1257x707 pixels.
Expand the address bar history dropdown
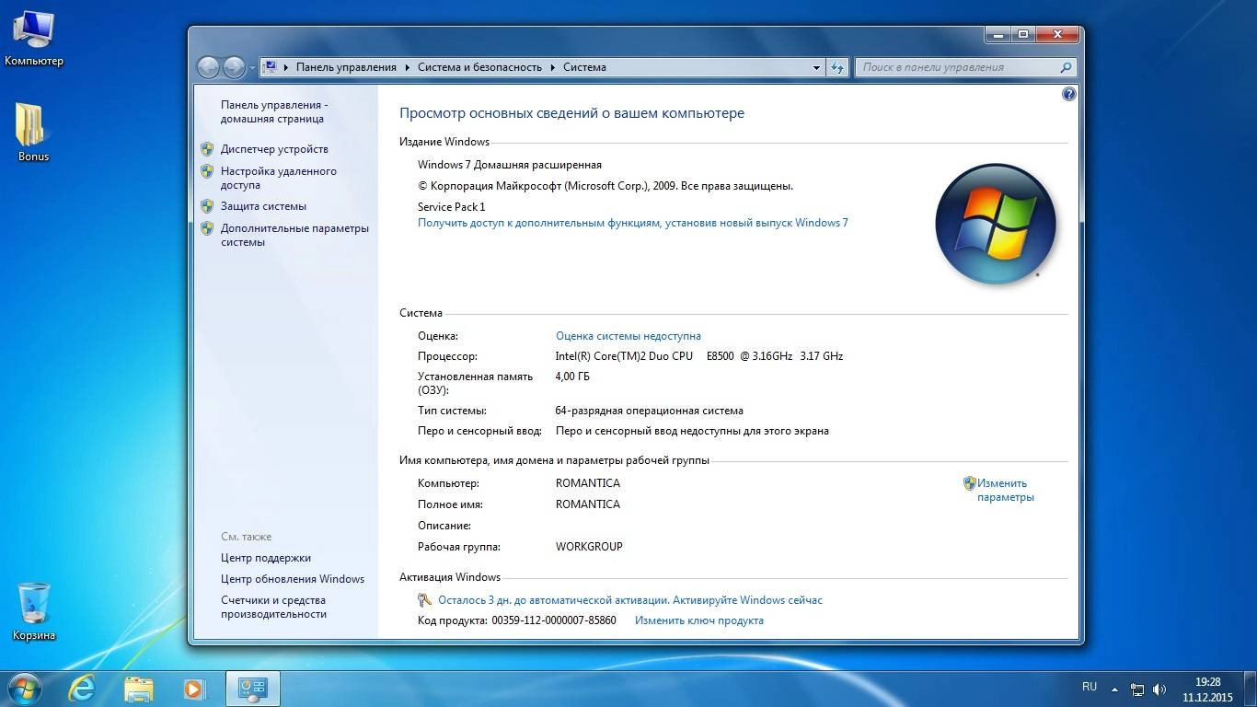tap(816, 67)
